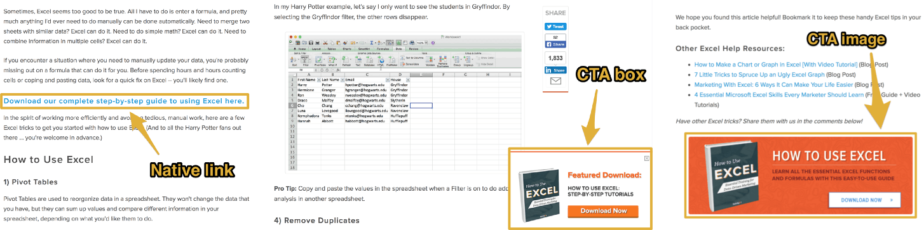Select the cell with name Nymphadora

point(309,116)
